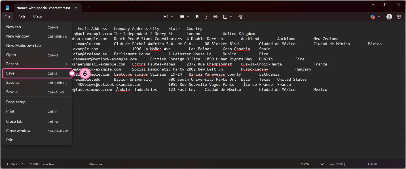
Task: Toggle bold formatting
Action: (197, 16)
